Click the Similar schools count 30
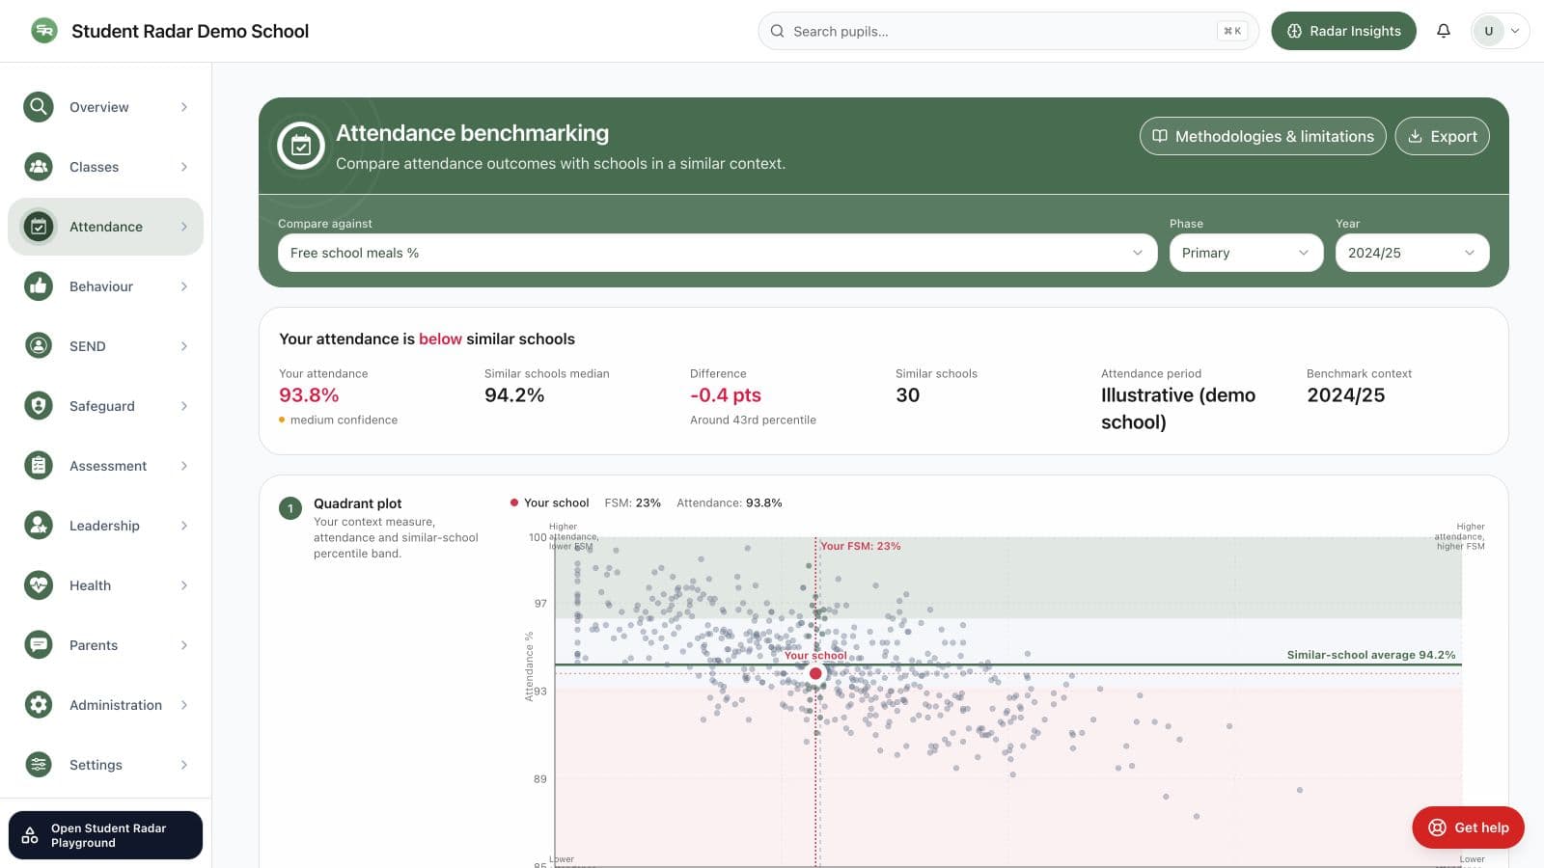This screenshot has height=868, width=1544. pos(907,394)
